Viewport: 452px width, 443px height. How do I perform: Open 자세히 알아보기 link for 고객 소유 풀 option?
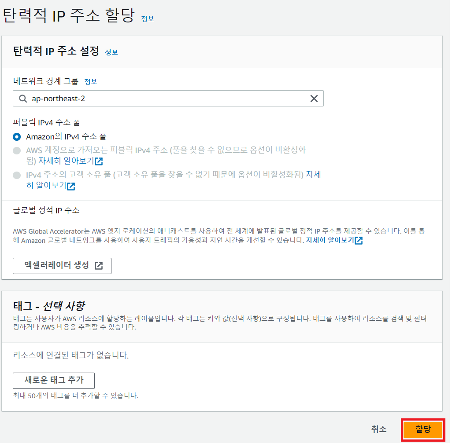coord(51,186)
